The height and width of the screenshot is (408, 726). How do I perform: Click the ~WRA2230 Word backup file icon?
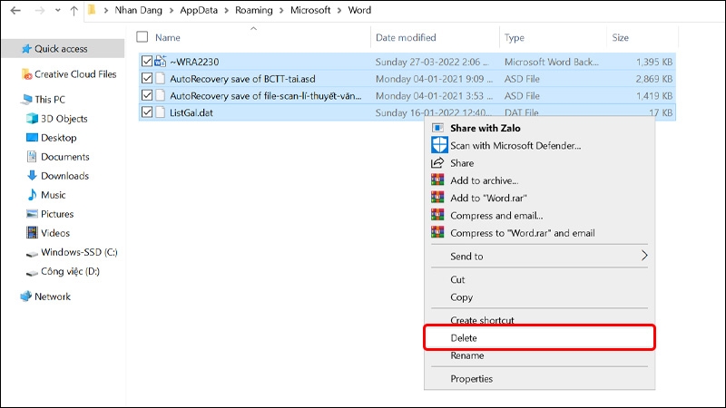(x=161, y=61)
